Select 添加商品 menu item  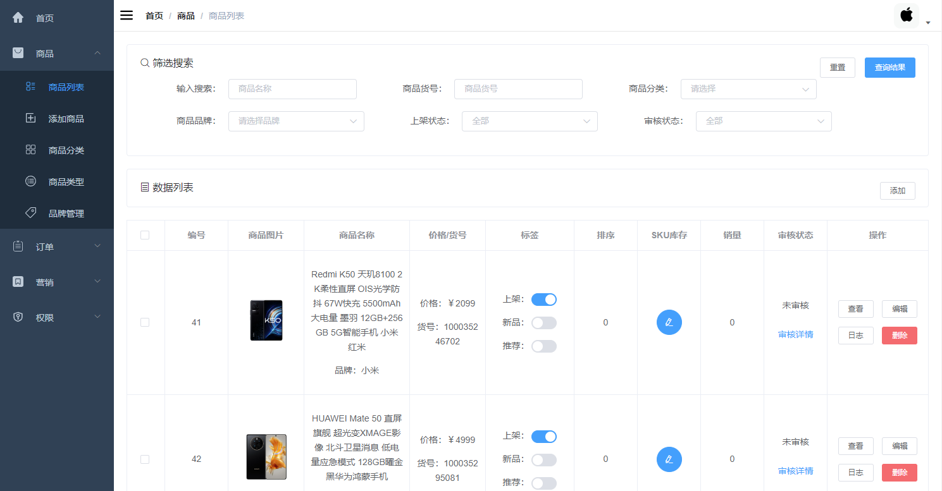coord(57,118)
